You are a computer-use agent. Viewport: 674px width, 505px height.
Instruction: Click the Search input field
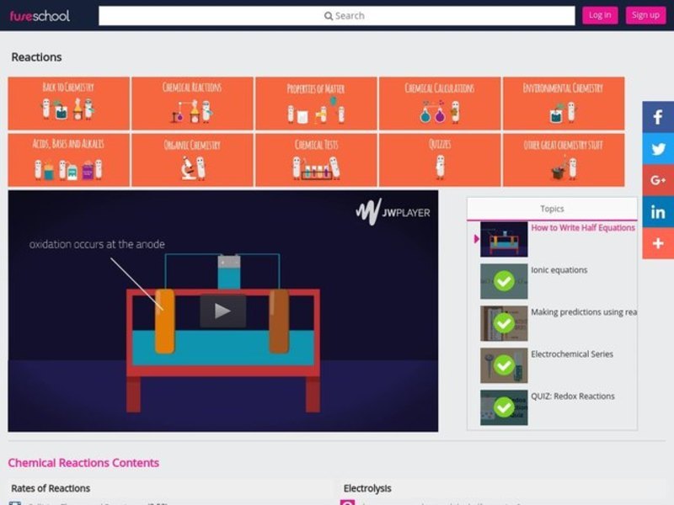(x=337, y=15)
